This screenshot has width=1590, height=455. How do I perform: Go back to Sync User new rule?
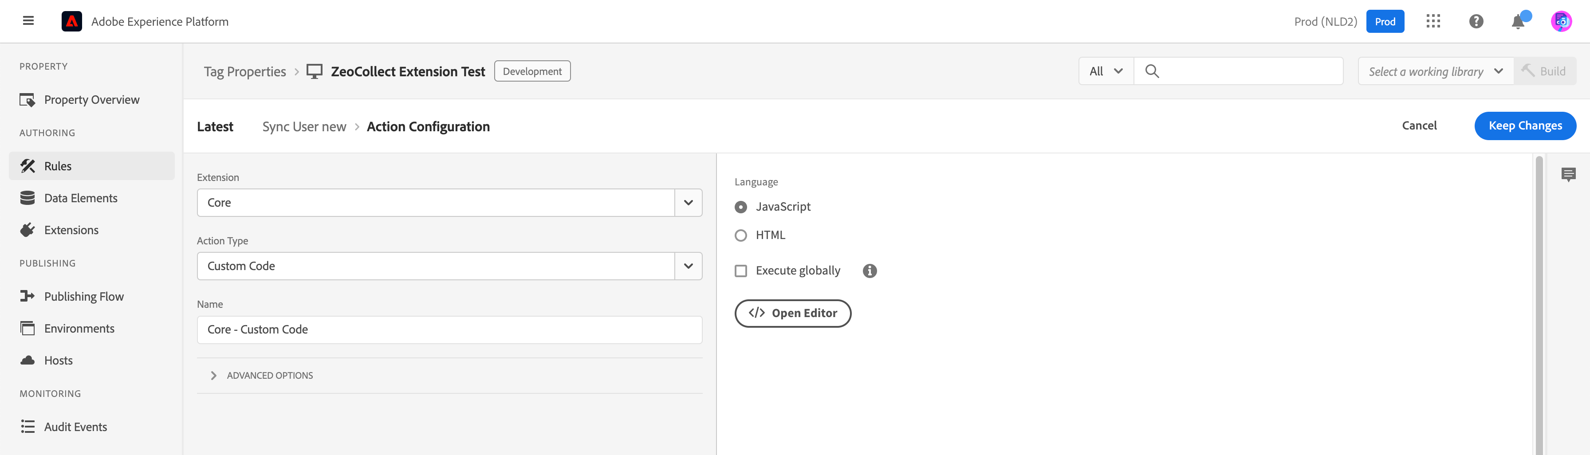pyautogui.click(x=304, y=126)
